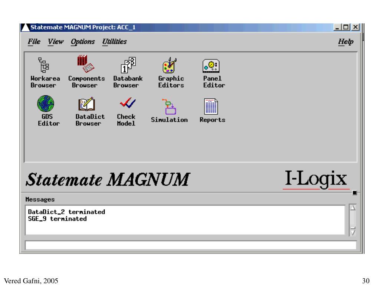This screenshot has width=380, height=285.
Task: Click the pane sash handle above Messages
Action: (x=354, y=193)
